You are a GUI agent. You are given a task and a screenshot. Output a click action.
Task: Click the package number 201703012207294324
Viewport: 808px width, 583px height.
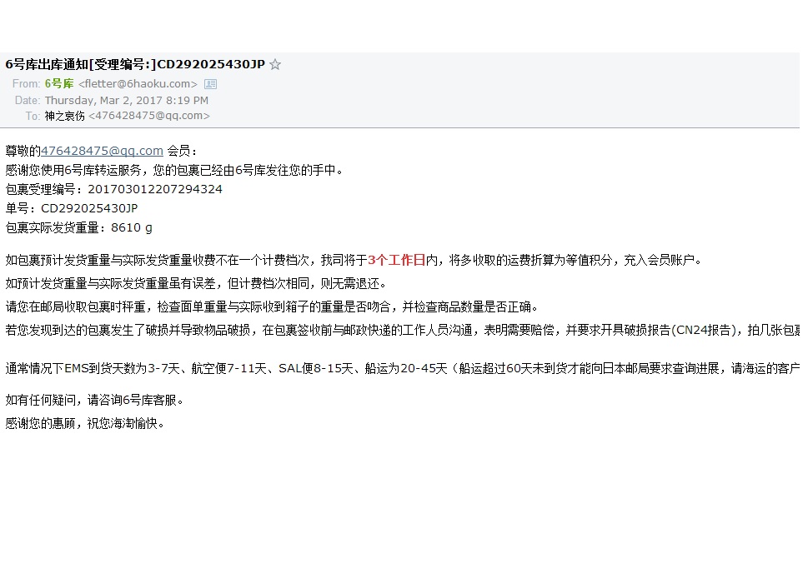(155, 189)
